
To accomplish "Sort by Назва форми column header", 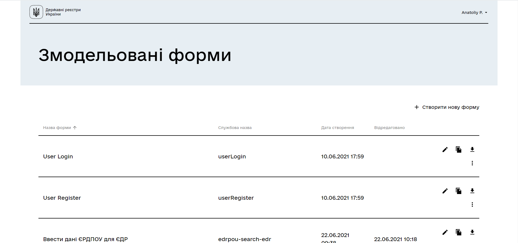I will 57,128.
